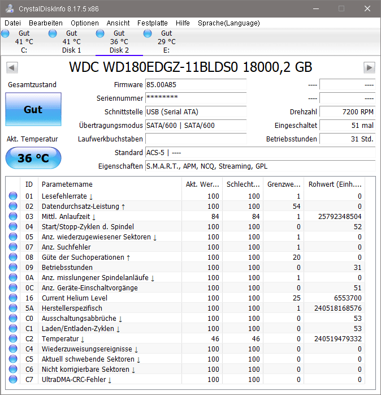Click the Betriebsstunden value 31 Std.
Image resolution: width=381 pixels, height=395 pixels.
(x=347, y=139)
